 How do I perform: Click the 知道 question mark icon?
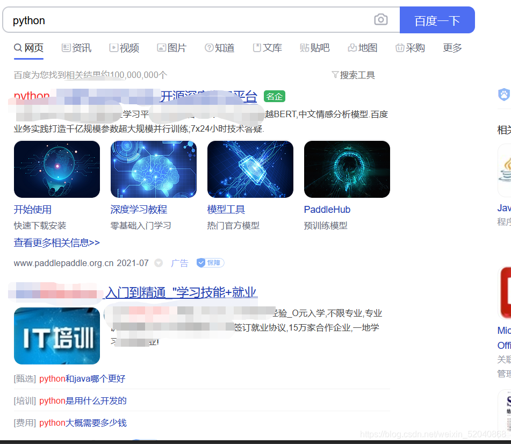[x=209, y=48]
